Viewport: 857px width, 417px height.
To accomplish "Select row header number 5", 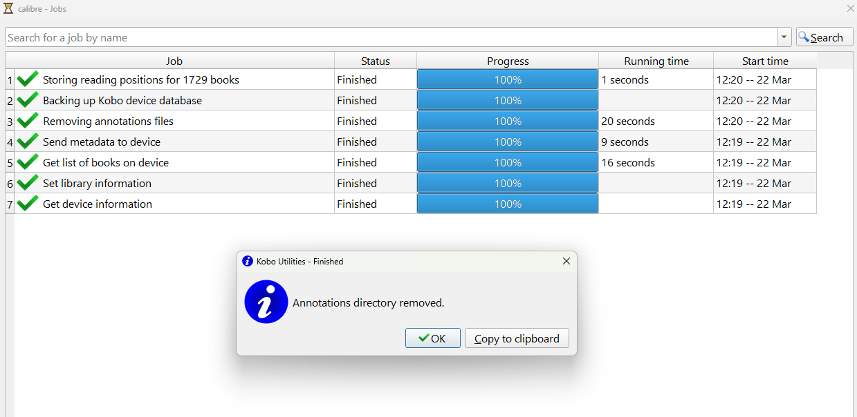I will pos(10,162).
